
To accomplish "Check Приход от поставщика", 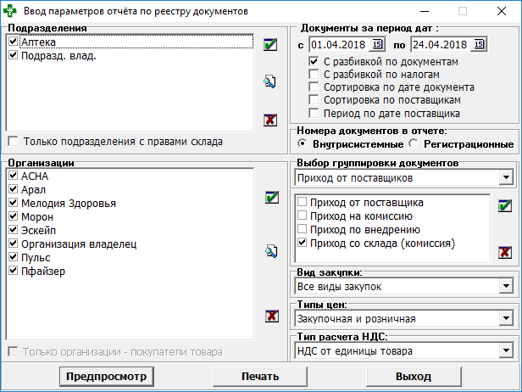I will click(302, 202).
